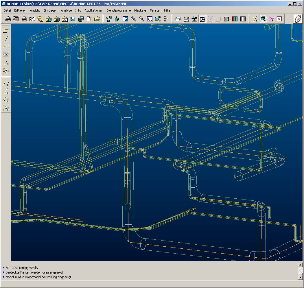Click the orient mode cube with arrows icon
The image size is (304, 288).
pyautogui.click(x=117, y=19)
